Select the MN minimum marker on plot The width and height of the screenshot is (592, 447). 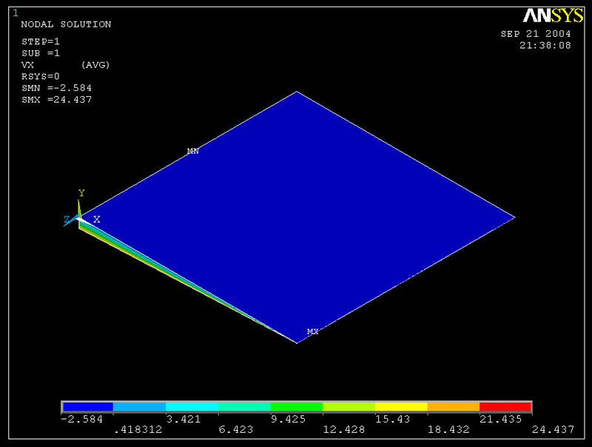(x=193, y=151)
